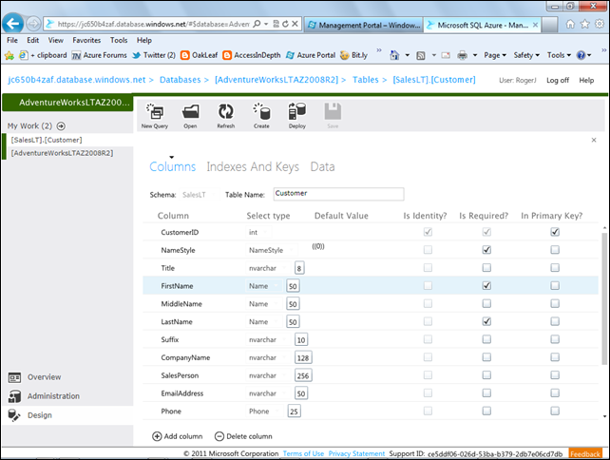Open the Safety dropdown menu
Viewport: 610px width, 460px height.
coord(526,55)
